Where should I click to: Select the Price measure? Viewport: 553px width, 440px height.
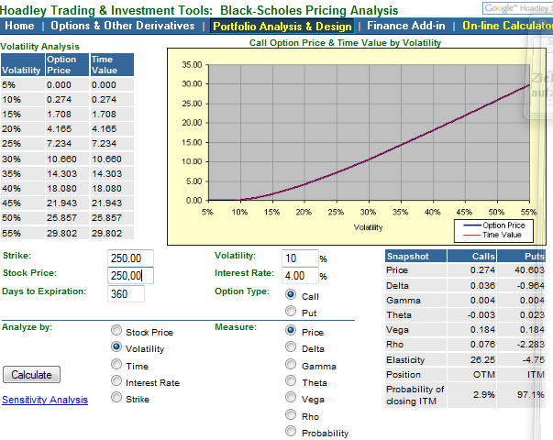coord(291,330)
